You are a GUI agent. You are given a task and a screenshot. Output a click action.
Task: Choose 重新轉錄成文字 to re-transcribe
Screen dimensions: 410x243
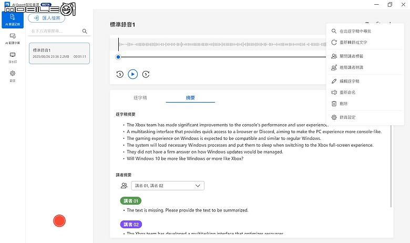point(365,43)
